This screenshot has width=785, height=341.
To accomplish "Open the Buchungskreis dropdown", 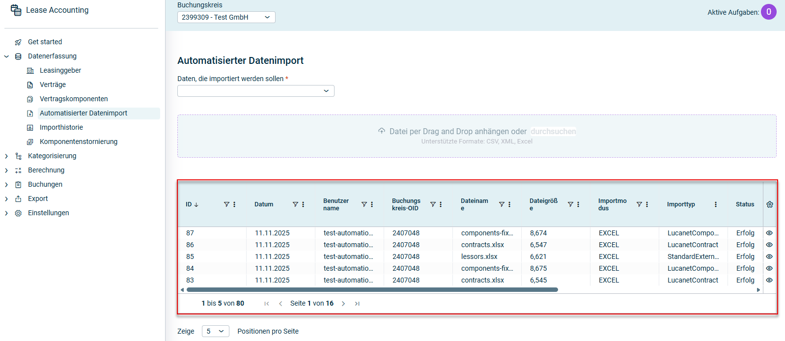I will [x=226, y=17].
